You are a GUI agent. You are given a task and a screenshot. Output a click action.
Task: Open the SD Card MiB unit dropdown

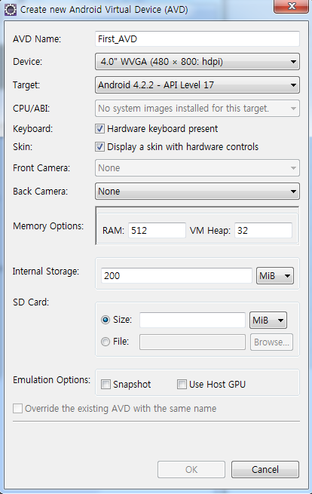click(268, 320)
